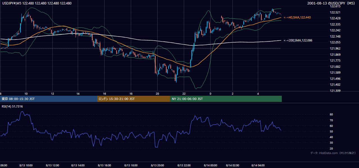The image size is (359, 168).
Task: Click price axis value 121.309
Action: 335,91
